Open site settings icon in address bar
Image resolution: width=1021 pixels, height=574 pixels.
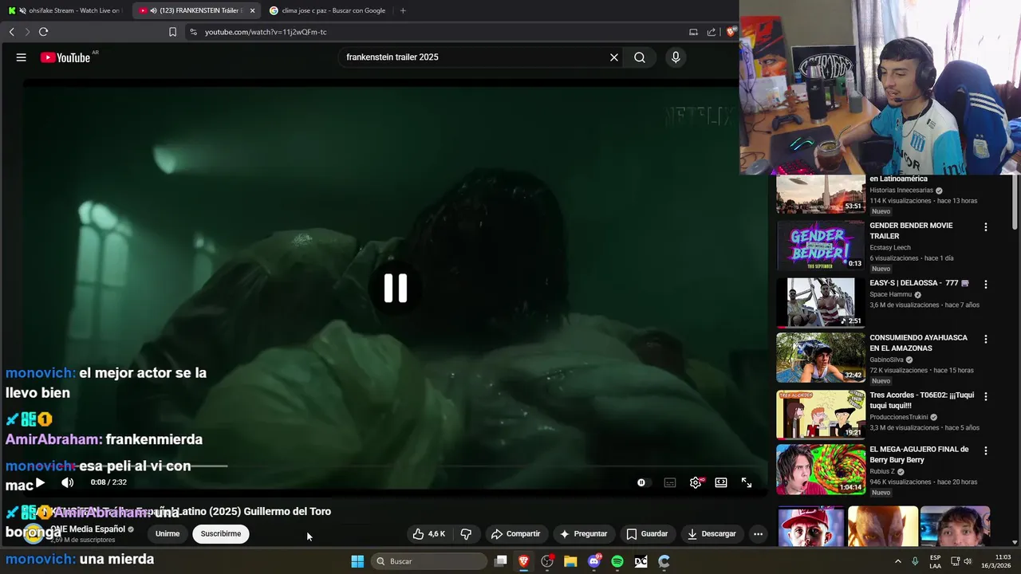[193, 32]
